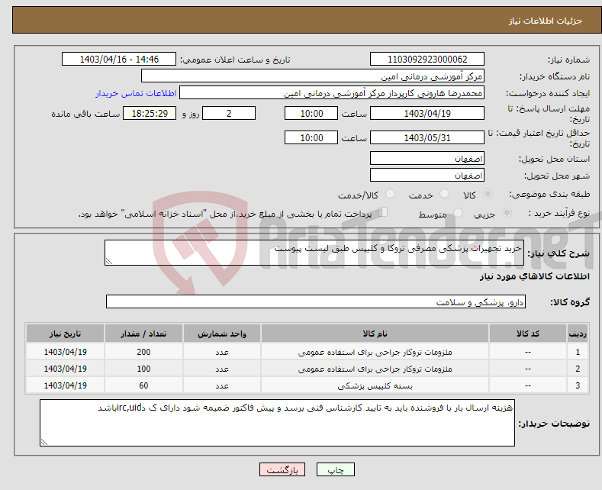Click the resize handle of buyer notes textarea
602x490 pixels.
pyautogui.click(x=43, y=443)
